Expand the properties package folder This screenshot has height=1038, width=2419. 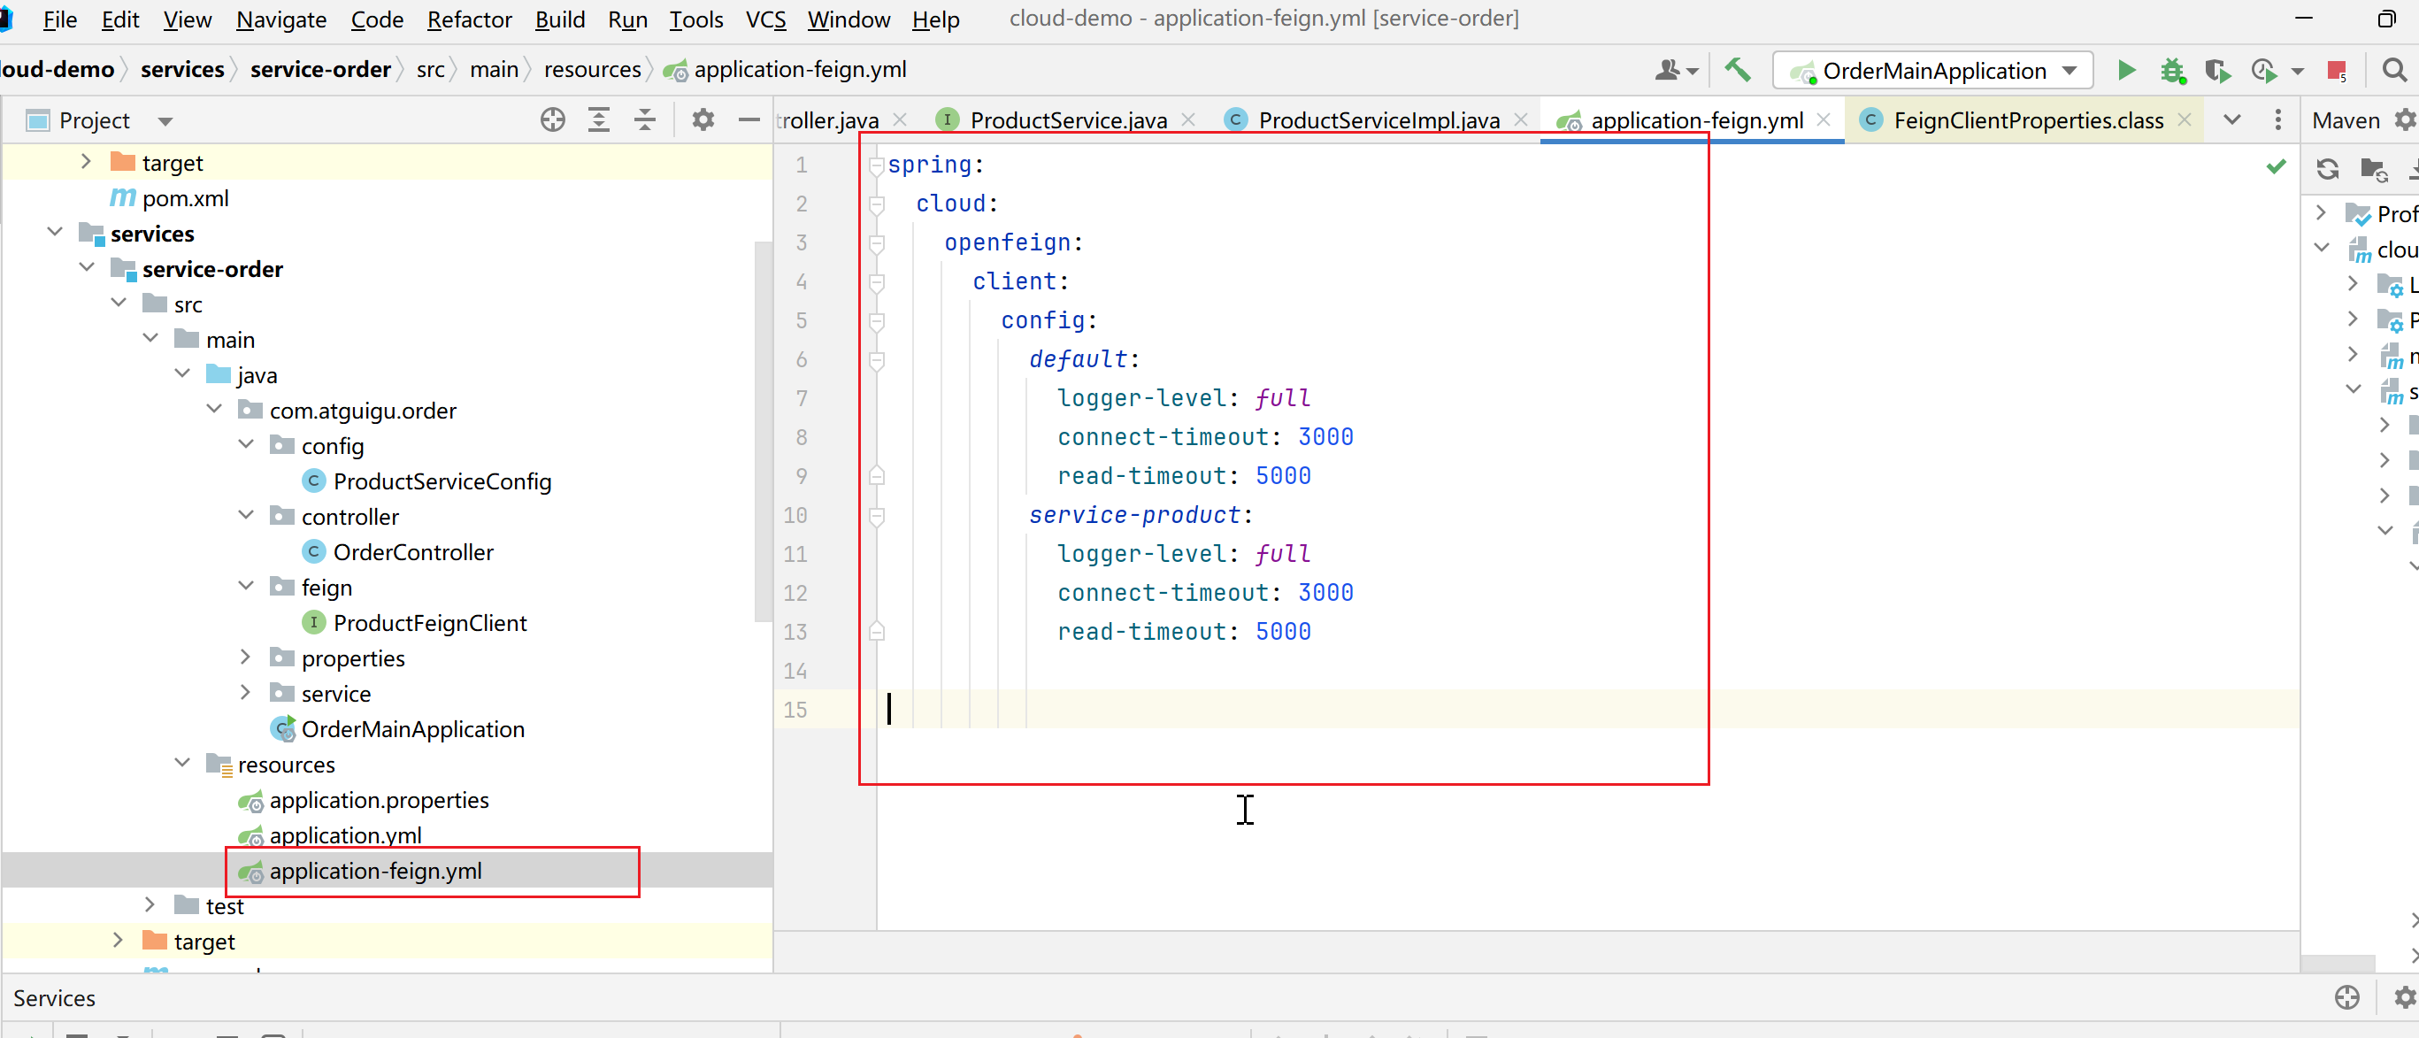point(246,657)
